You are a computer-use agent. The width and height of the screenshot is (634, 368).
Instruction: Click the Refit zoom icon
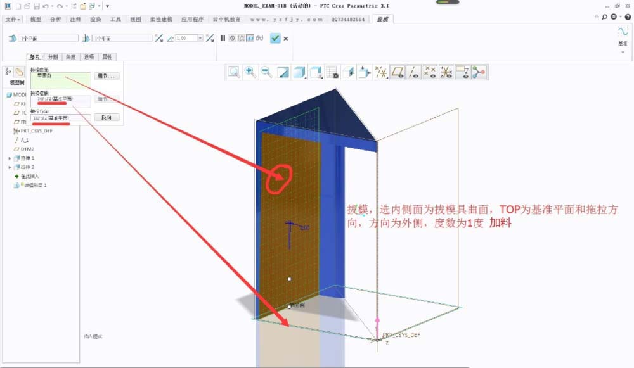(234, 72)
